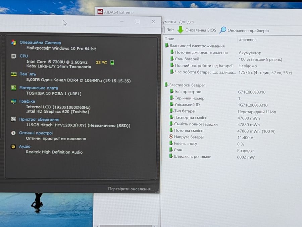Click the battery icon beside Поточна ємність
The height and width of the screenshot is (227, 302).
(x=171, y=130)
